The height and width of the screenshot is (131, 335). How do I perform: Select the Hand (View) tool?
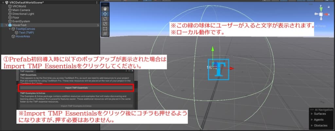(x=105, y=9)
